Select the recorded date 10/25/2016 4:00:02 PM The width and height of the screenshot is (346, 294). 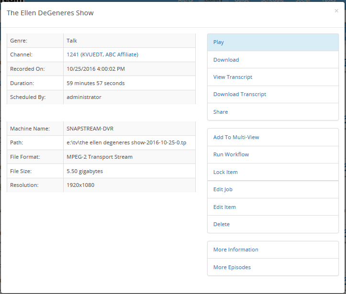point(96,69)
